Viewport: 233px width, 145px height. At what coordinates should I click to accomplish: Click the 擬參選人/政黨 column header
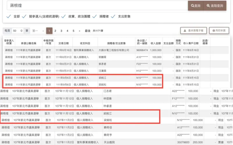pos(9,42)
